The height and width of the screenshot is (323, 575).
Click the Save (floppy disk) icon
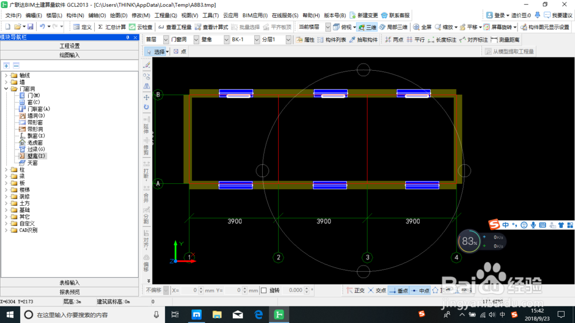pyautogui.click(x=30, y=27)
